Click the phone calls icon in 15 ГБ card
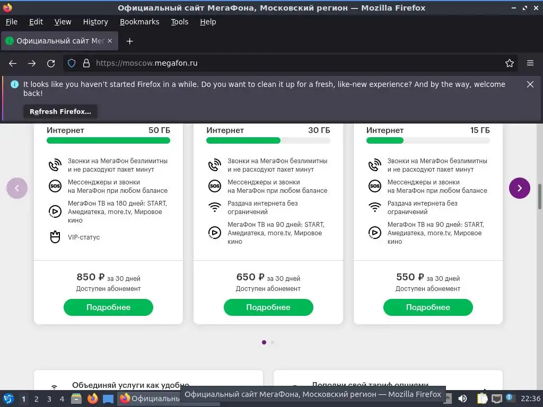Image resolution: width=543 pixels, height=407 pixels. 375,165
